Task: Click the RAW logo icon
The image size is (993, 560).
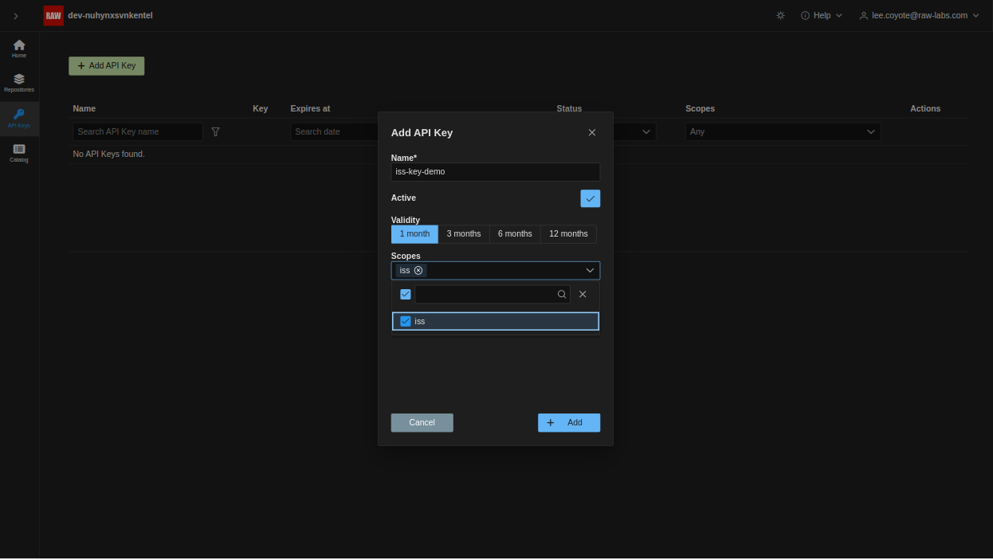Action: point(53,15)
